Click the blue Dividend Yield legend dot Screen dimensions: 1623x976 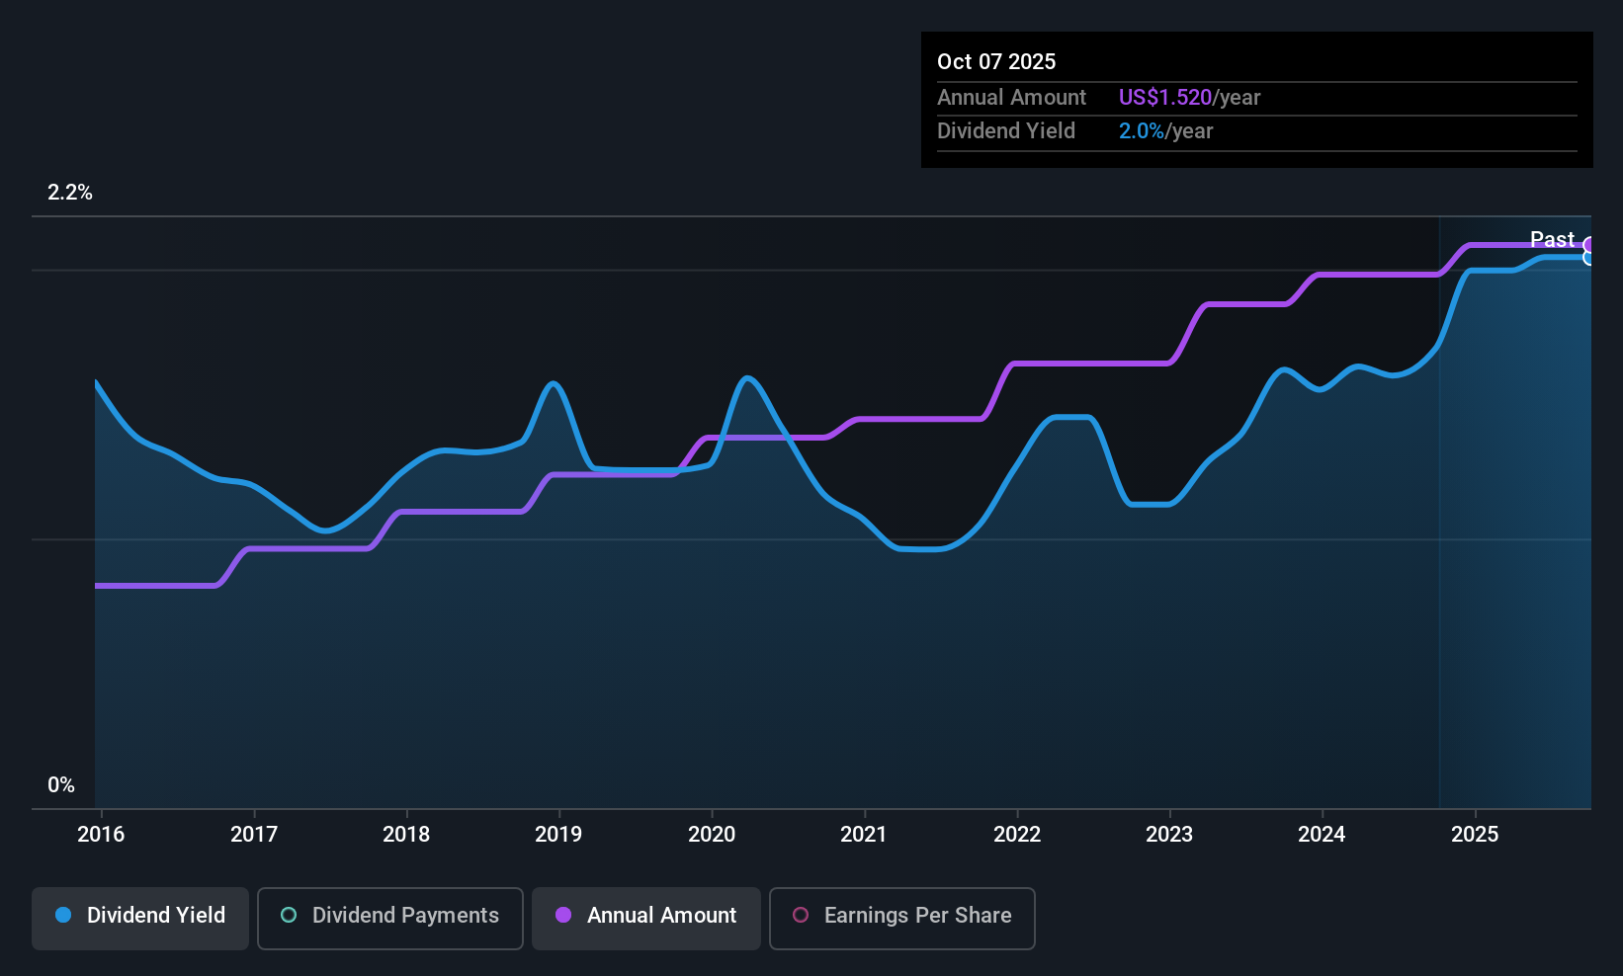[x=63, y=915]
